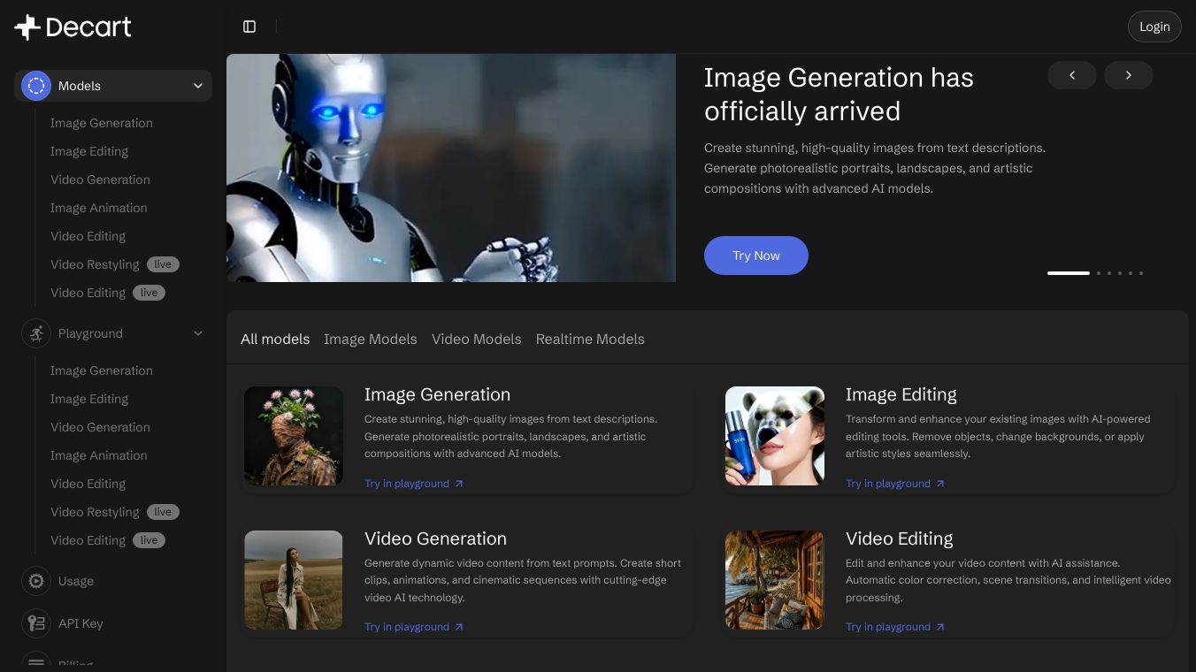Open Usage via its gear icon
The image size is (1196, 672).
pyautogui.click(x=36, y=581)
